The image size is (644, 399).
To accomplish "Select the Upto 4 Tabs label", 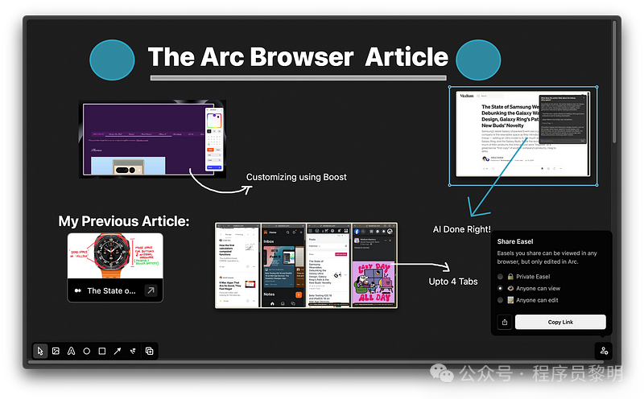I will 453,282.
